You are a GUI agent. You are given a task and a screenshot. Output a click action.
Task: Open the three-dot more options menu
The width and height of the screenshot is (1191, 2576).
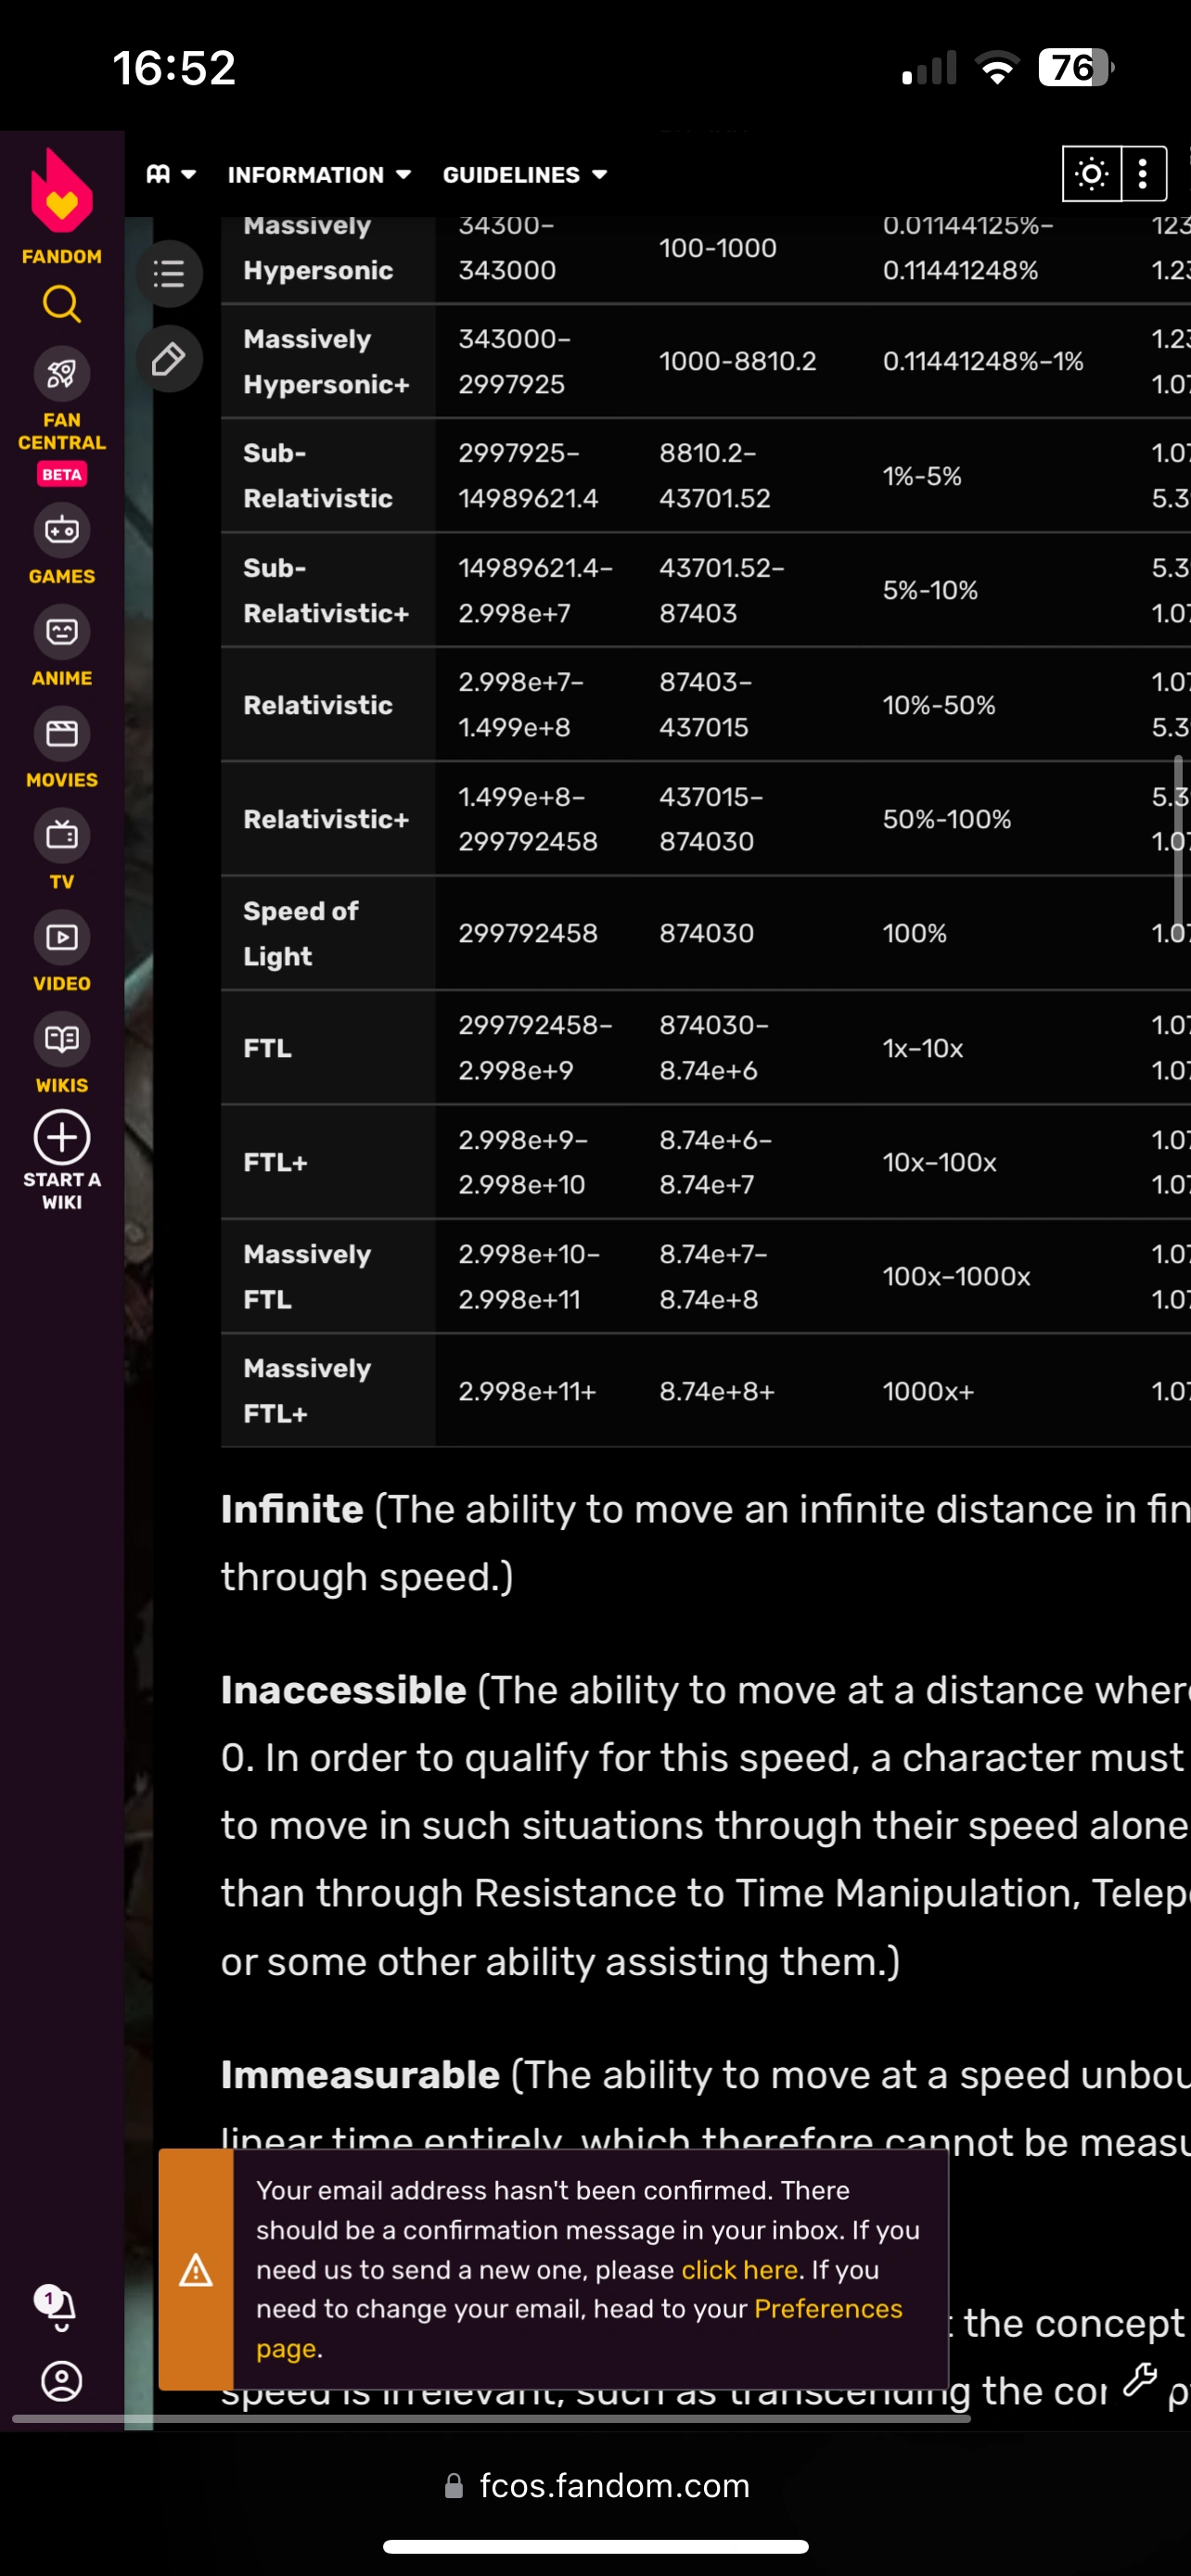1143,175
